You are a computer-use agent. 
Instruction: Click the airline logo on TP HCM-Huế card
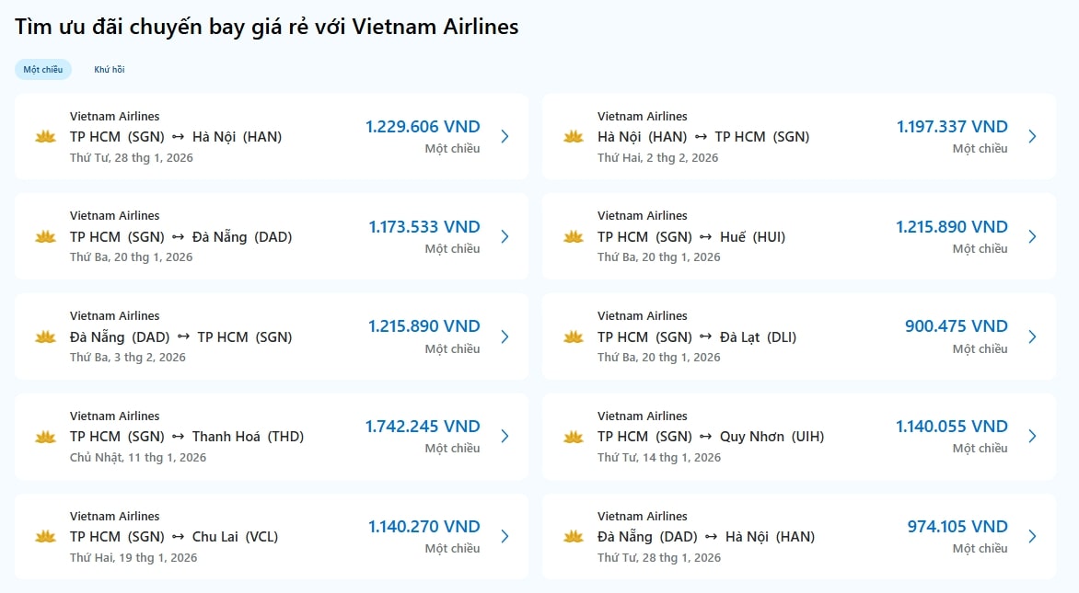coord(573,236)
